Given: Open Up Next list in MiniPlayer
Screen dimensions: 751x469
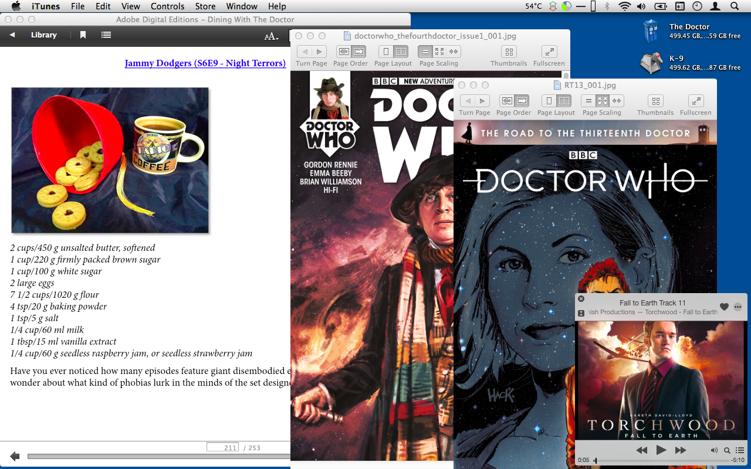Looking at the screenshot, I should [x=740, y=450].
